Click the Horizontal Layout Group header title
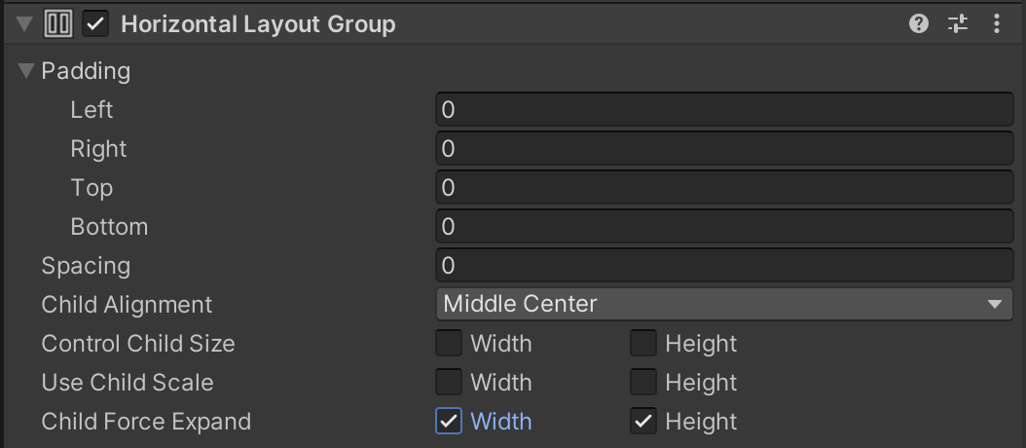The height and width of the screenshot is (448, 1026). point(259,24)
